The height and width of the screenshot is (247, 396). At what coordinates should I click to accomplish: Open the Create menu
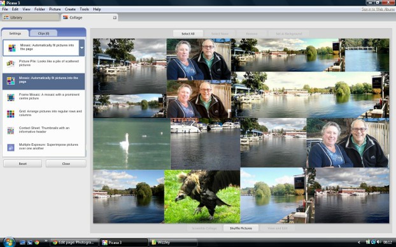click(x=70, y=9)
